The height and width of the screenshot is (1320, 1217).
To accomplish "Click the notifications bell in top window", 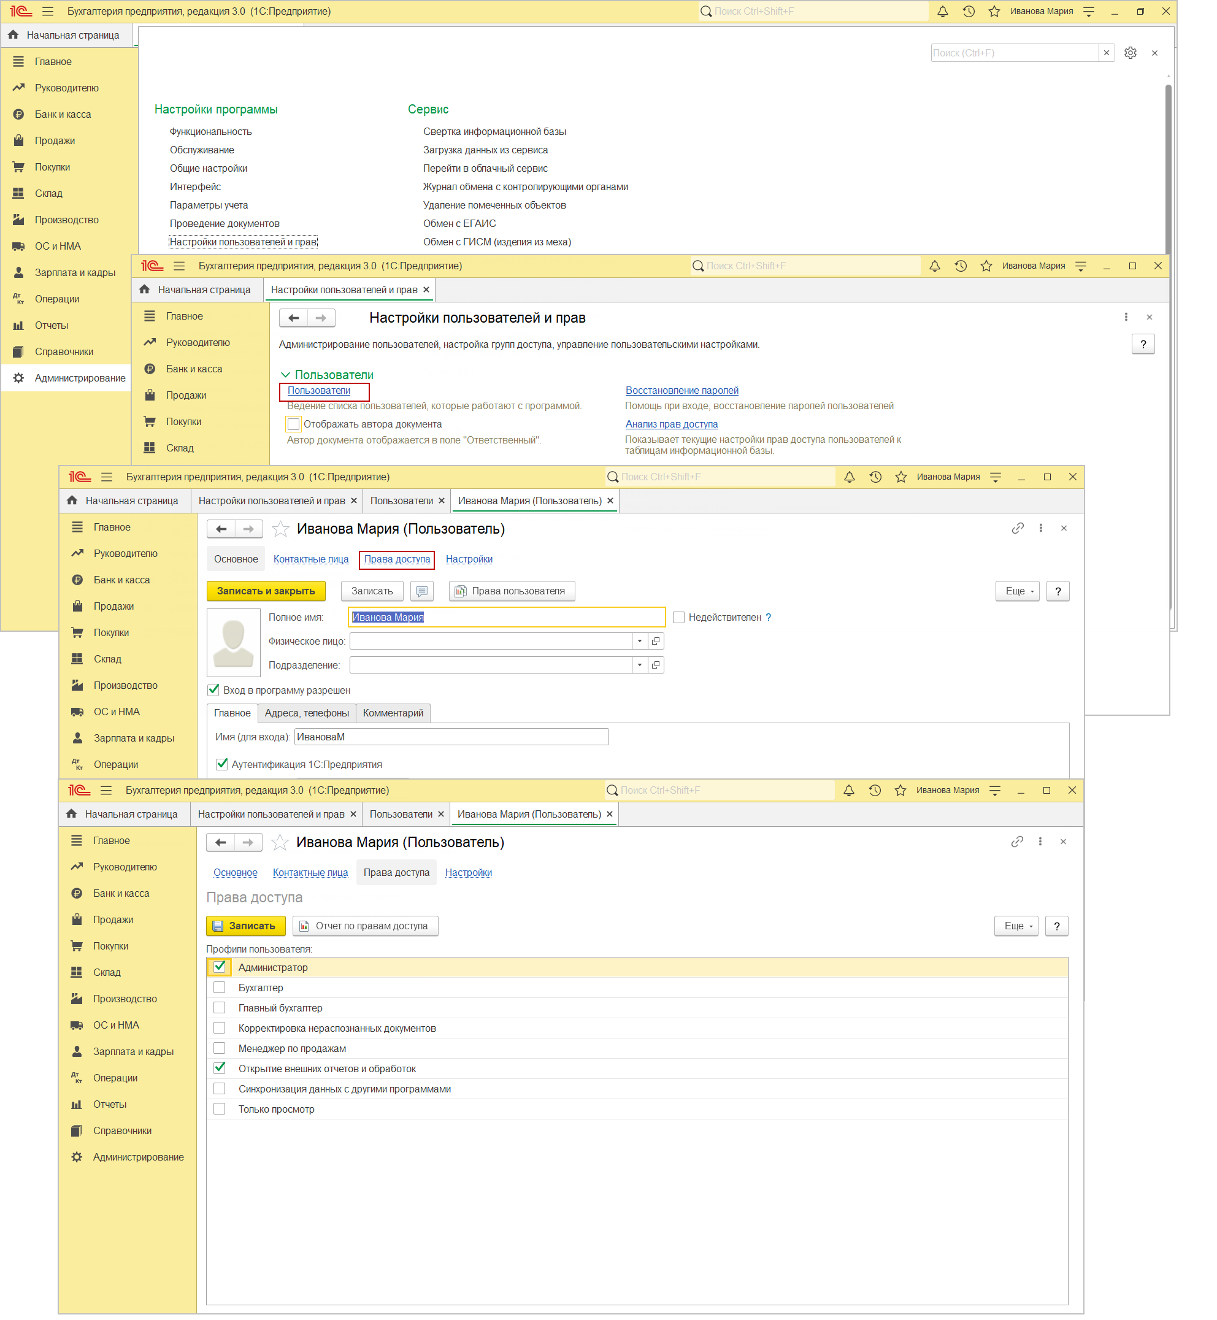I will click(943, 11).
